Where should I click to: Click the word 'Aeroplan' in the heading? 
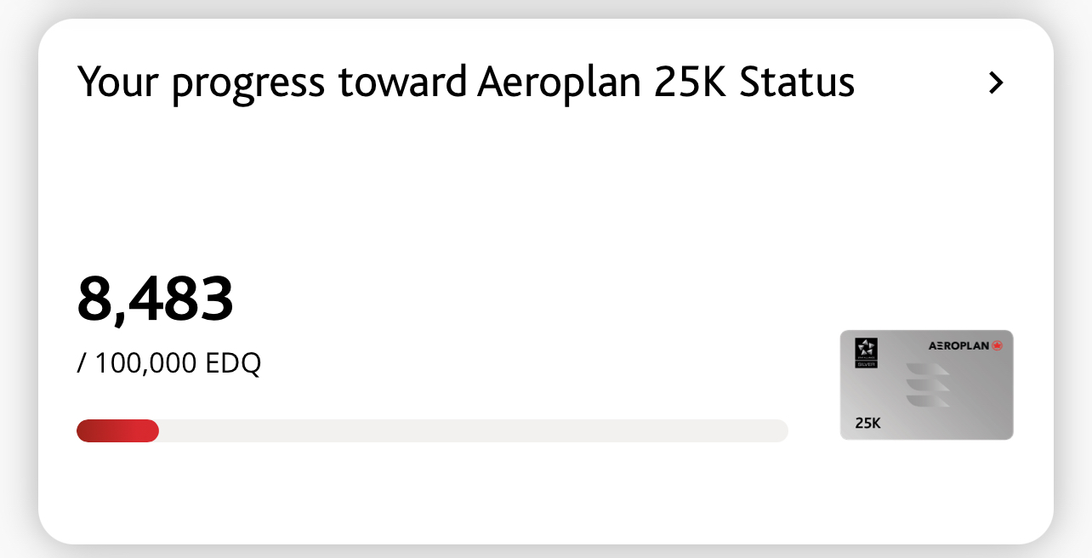[560, 83]
